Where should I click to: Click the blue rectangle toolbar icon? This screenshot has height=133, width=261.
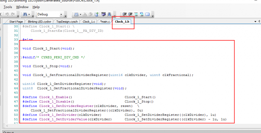click(x=147, y=14)
